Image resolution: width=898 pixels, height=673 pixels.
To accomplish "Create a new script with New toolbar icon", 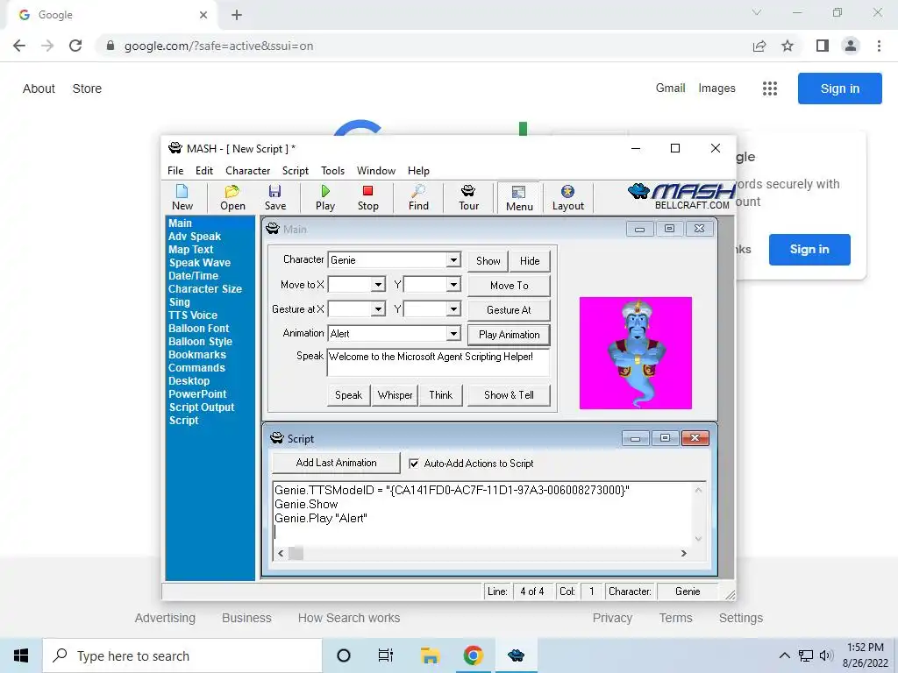I will pos(182,197).
